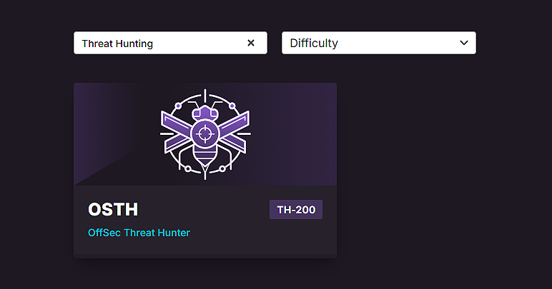Click the Difficulty dropdown chevron arrow
552x289 pixels.
462,43
